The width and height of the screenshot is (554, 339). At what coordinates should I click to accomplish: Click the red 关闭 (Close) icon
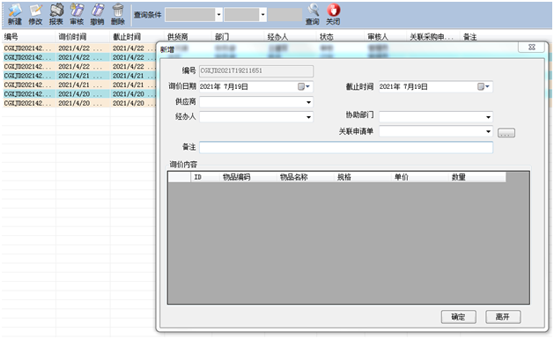333,14
